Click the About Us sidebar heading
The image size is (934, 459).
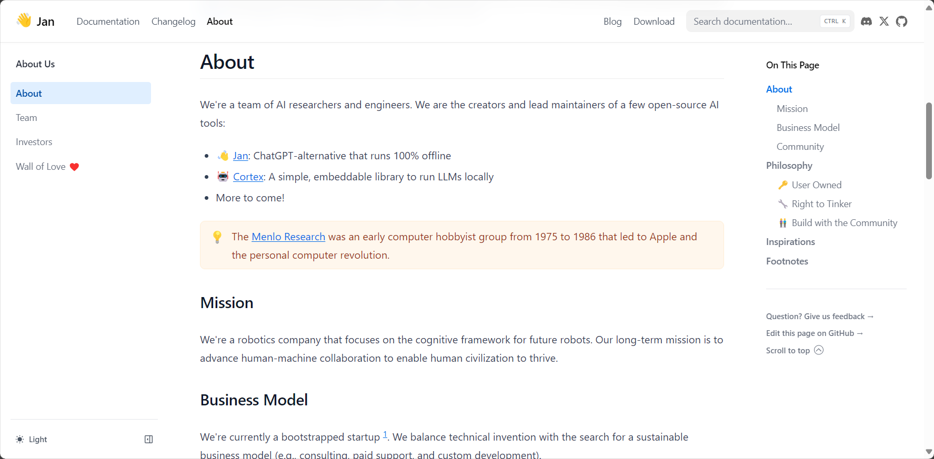click(x=35, y=64)
